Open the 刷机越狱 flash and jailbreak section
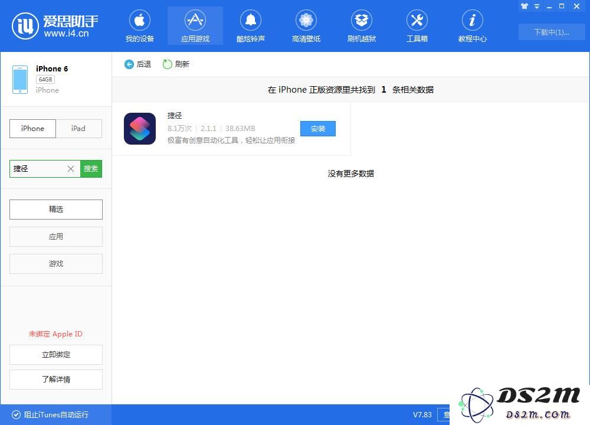The image size is (590, 425). coord(362,25)
